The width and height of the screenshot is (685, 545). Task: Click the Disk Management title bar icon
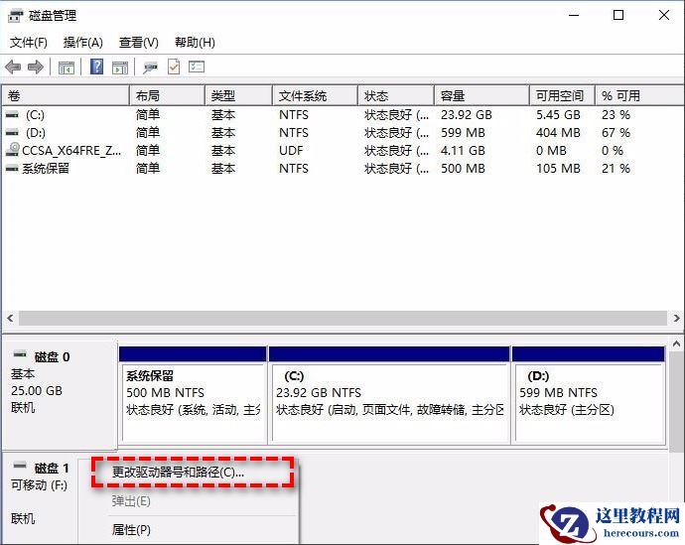[16, 16]
